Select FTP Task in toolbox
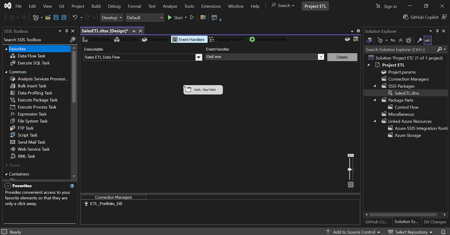This screenshot has height=235, width=450. click(26, 128)
